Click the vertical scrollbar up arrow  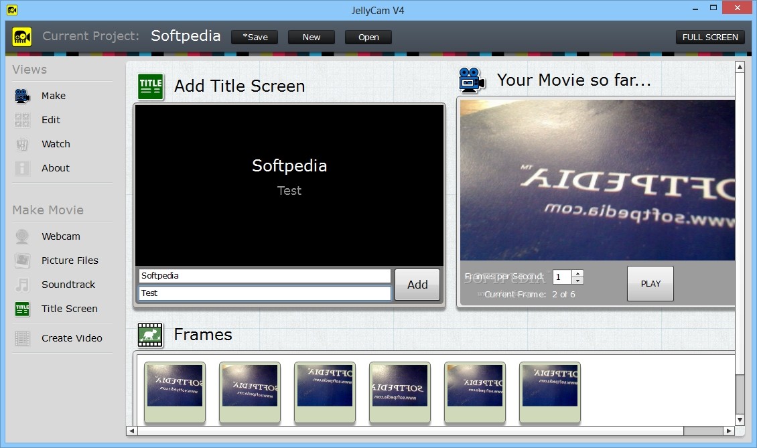(740, 66)
